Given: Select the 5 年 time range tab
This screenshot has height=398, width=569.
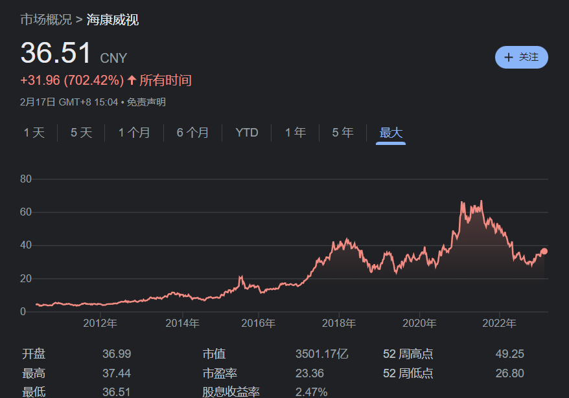Looking at the screenshot, I should click(343, 133).
